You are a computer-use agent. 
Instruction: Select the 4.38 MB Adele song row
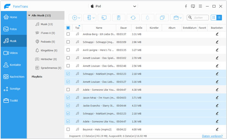tap(145, 90)
